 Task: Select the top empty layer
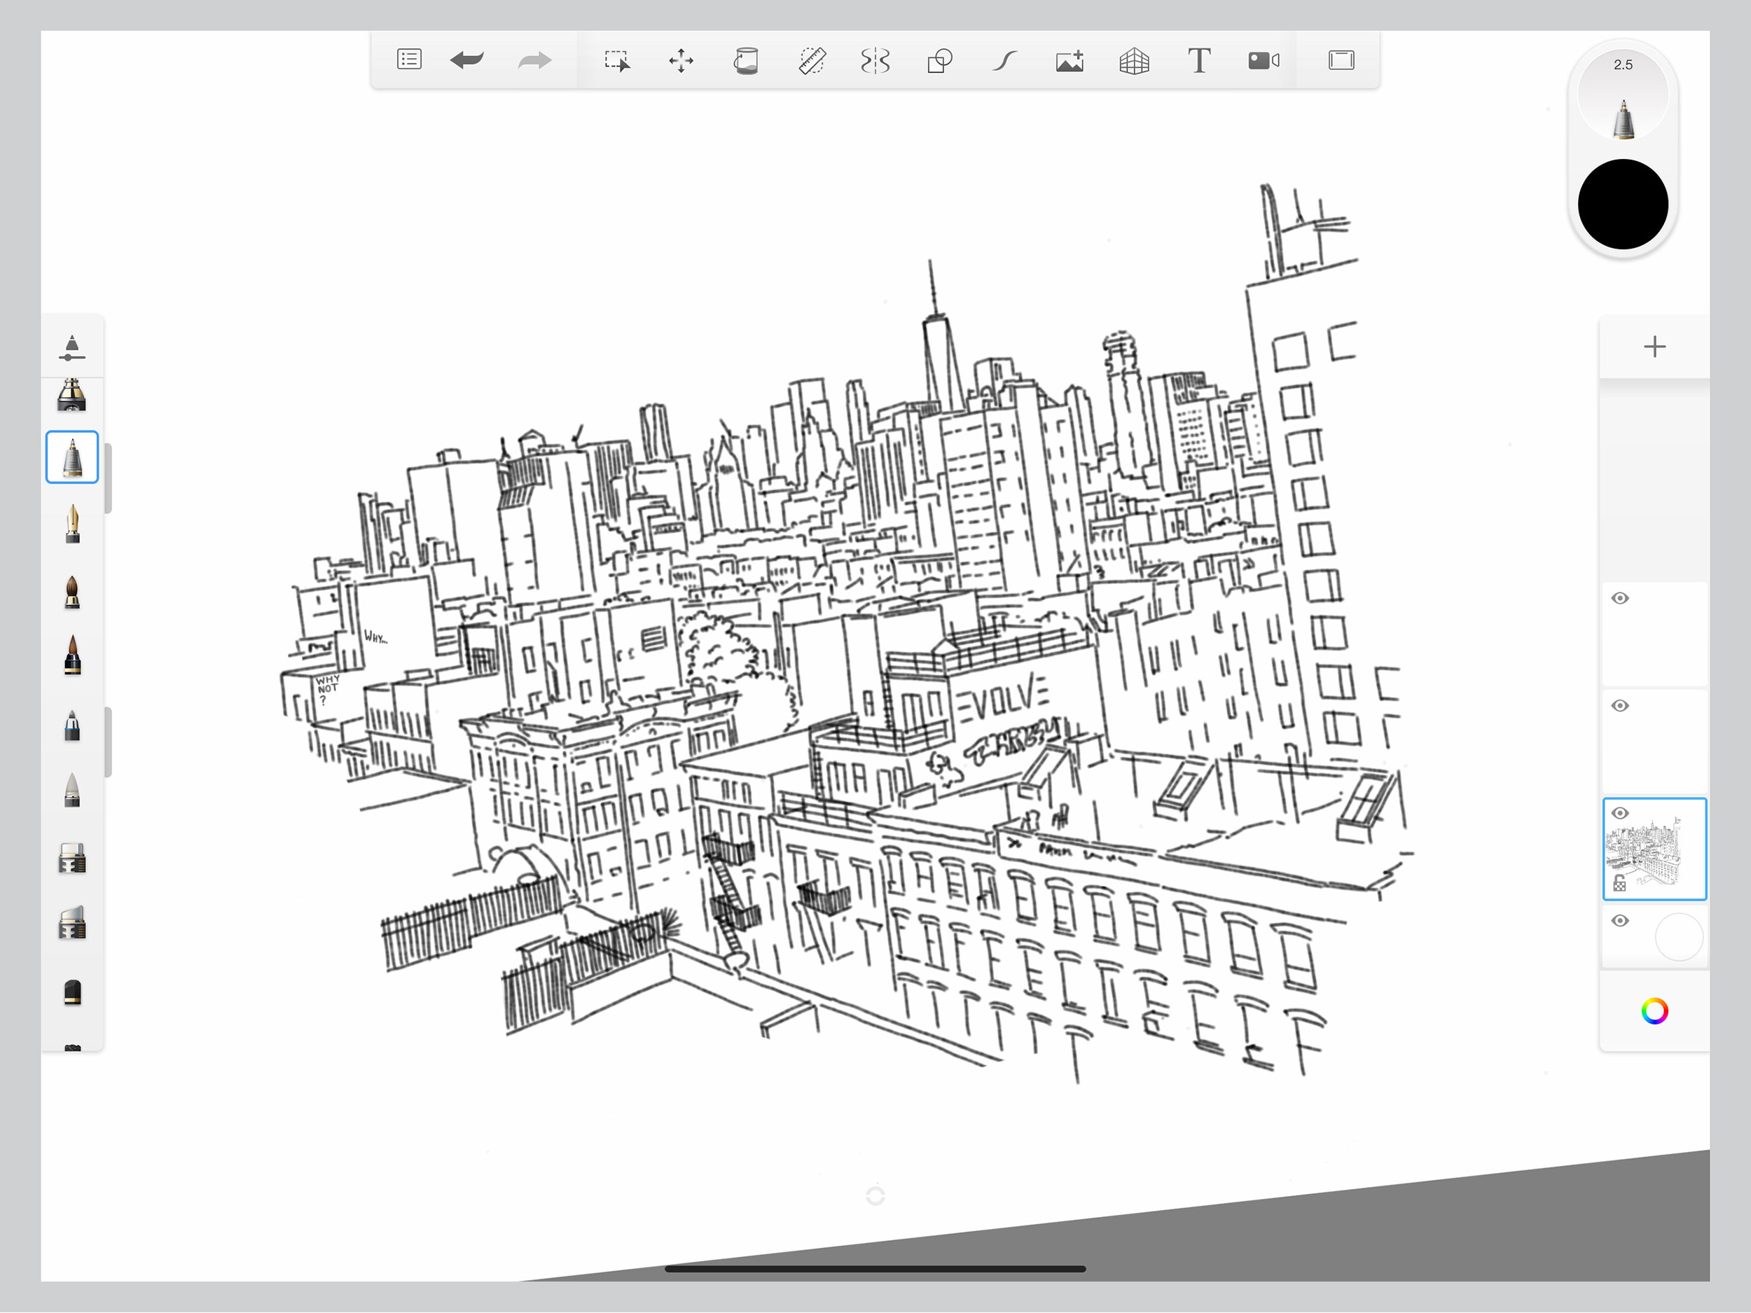point(1654,634)
